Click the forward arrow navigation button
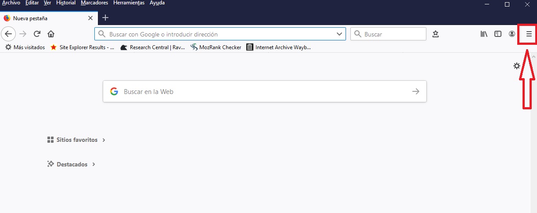 coord(23,34)
